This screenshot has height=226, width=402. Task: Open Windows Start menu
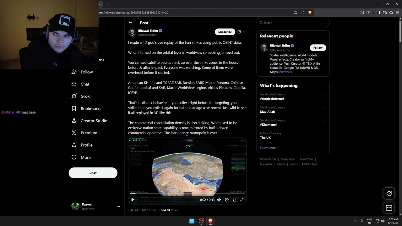tap(192, 221)
